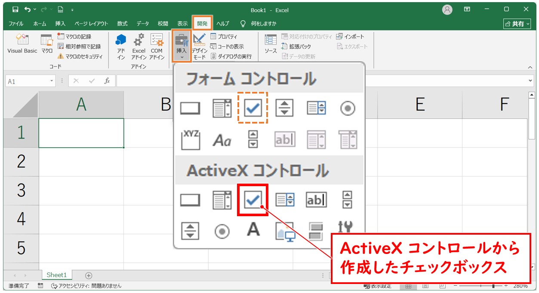Open the Name Box dropdown arrow
The image size is (539, 293).
[x=52, y=81]
